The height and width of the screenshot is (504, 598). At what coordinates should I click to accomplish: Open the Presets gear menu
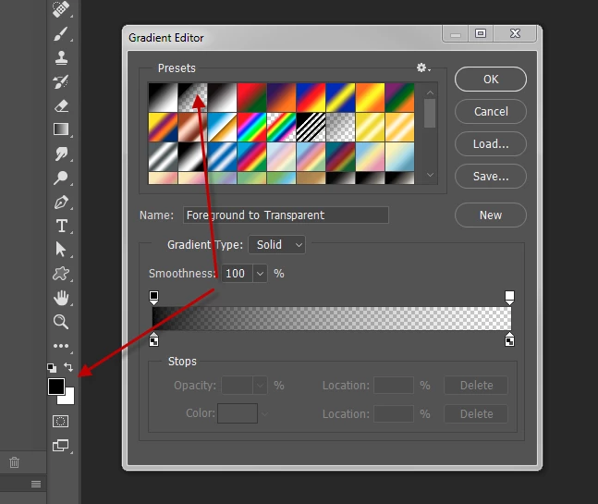423,68
